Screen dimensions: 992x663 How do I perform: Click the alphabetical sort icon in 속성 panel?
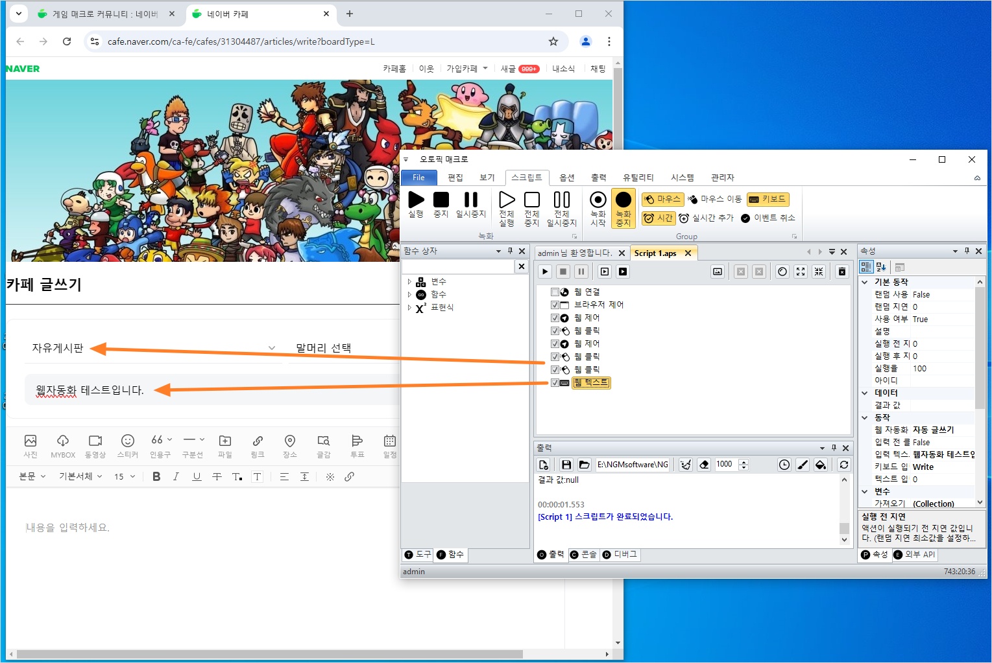[x=881, y=267]
